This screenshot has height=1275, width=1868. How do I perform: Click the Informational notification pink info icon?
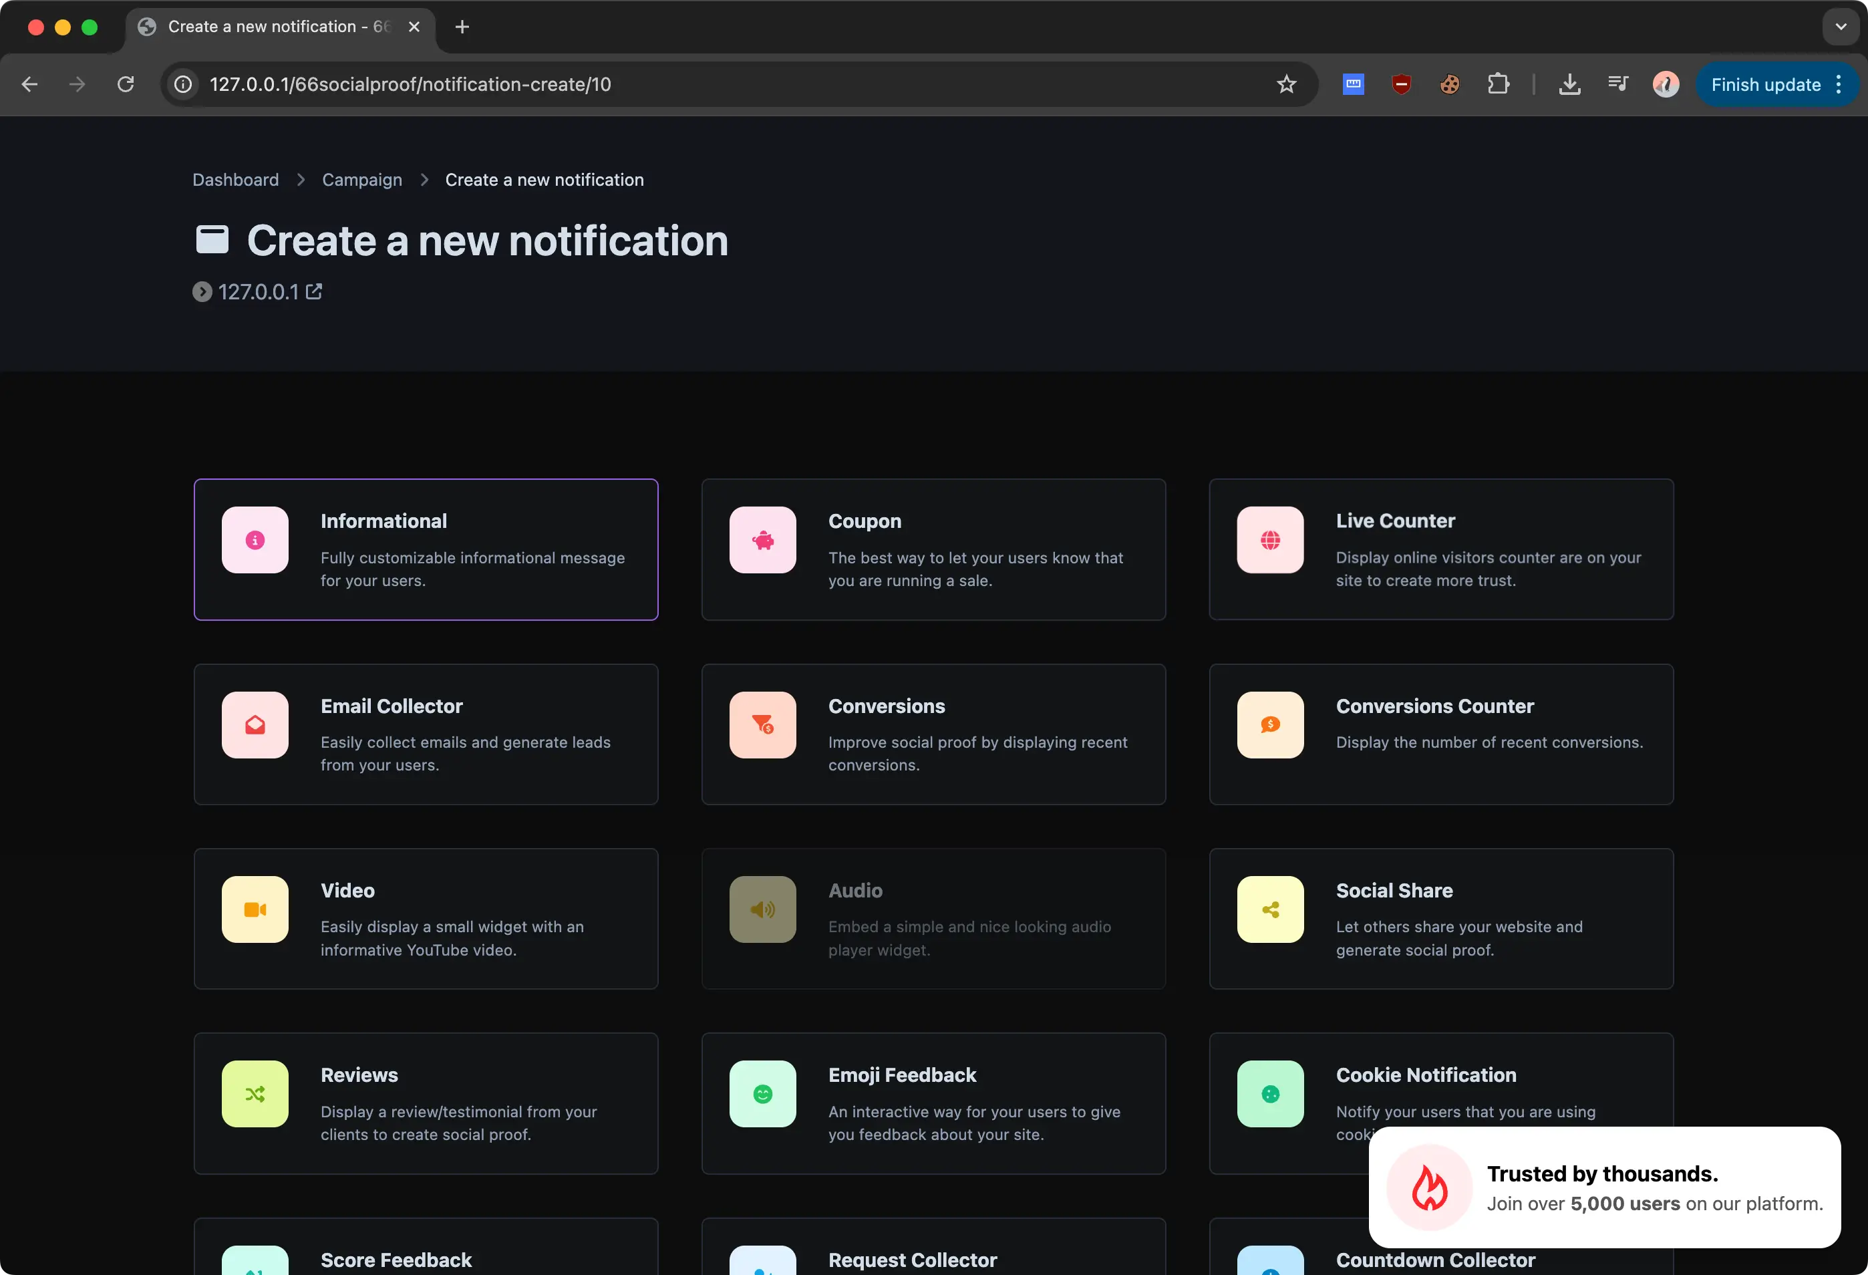pyautogui.click(x=255, y=540)
